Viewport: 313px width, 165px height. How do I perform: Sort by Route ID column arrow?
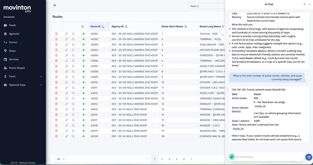(103, 26)
